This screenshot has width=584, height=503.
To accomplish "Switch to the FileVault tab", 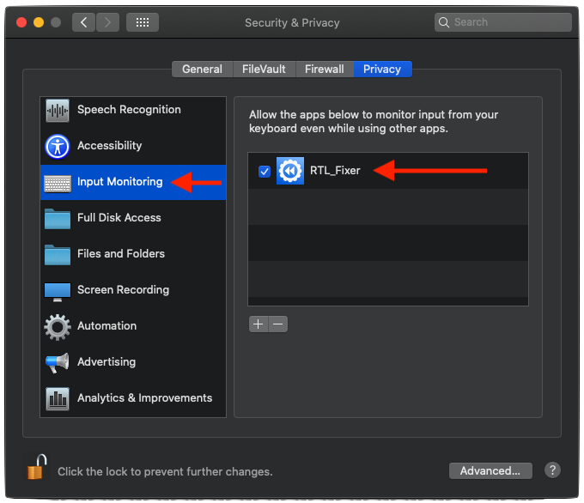I will (264, 70).
